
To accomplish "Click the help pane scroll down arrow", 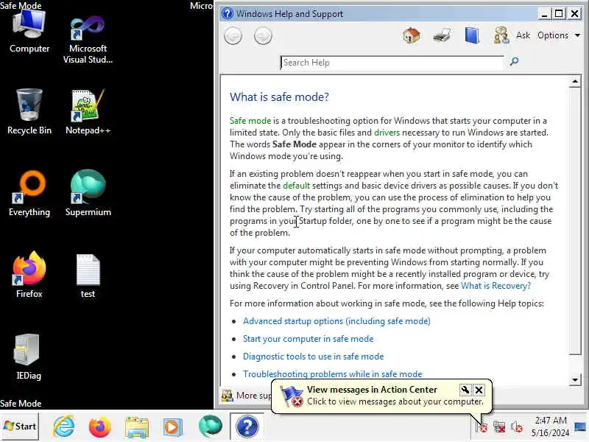I will coord(575,379).
